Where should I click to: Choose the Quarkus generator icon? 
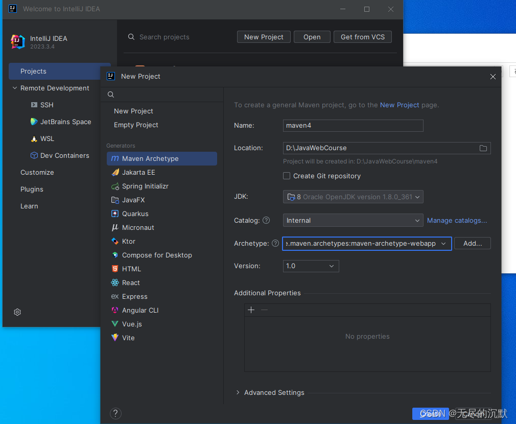pos(115,214)
